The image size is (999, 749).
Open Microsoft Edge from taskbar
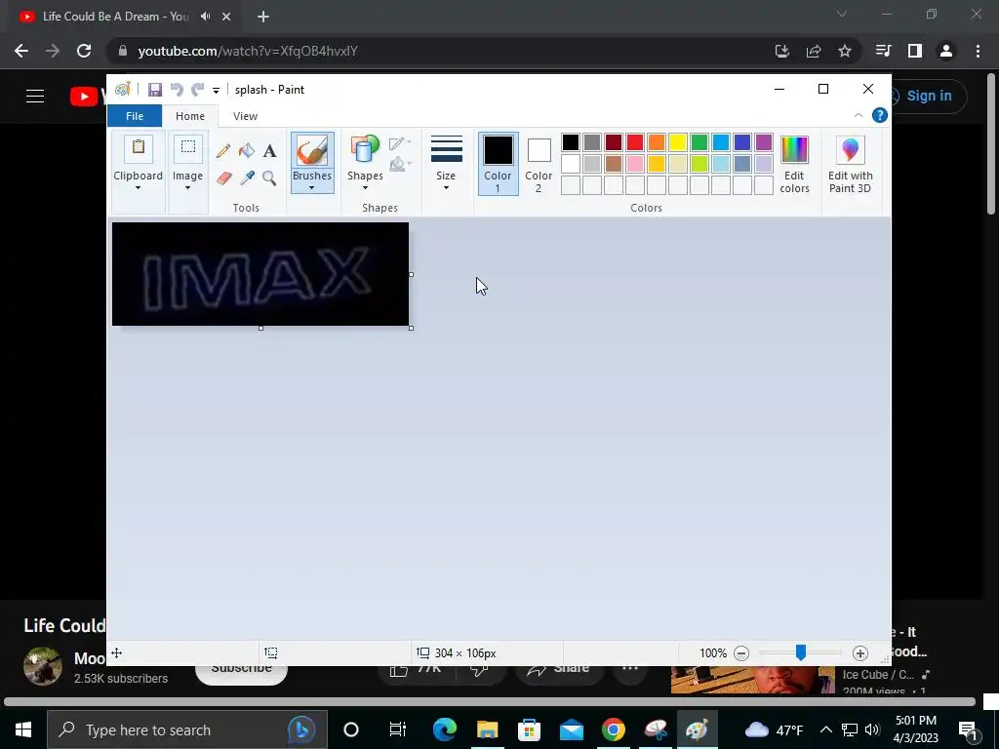(445, 729)
